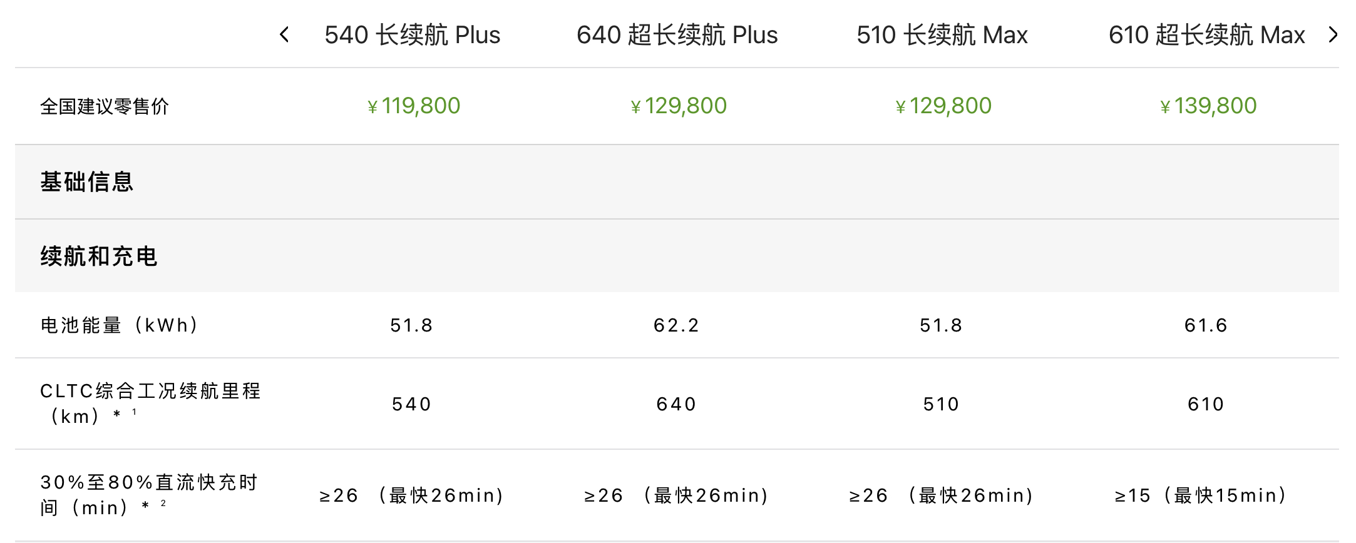
Task: Click the ¥139,800 price
Action: coord(1208,106)
